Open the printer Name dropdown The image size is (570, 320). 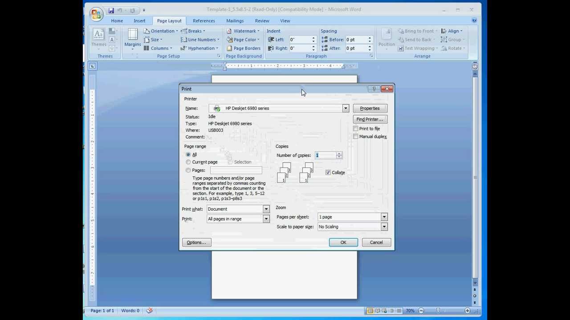(346, 108)
